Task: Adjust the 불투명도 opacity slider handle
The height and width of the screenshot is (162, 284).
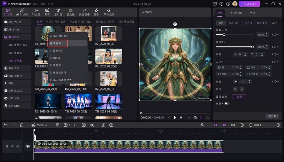Action: coord(252,46)
